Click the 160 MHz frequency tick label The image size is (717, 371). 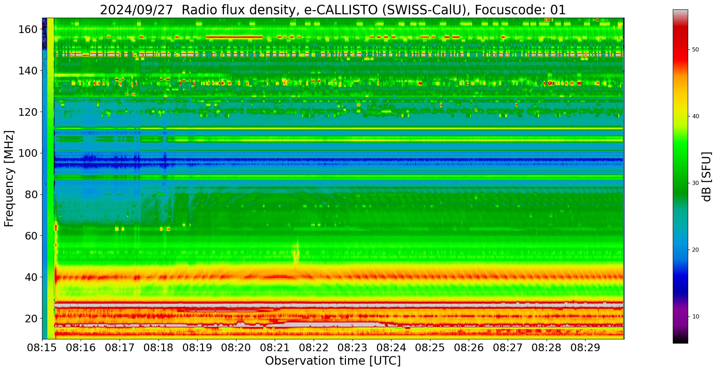point(28,30)
